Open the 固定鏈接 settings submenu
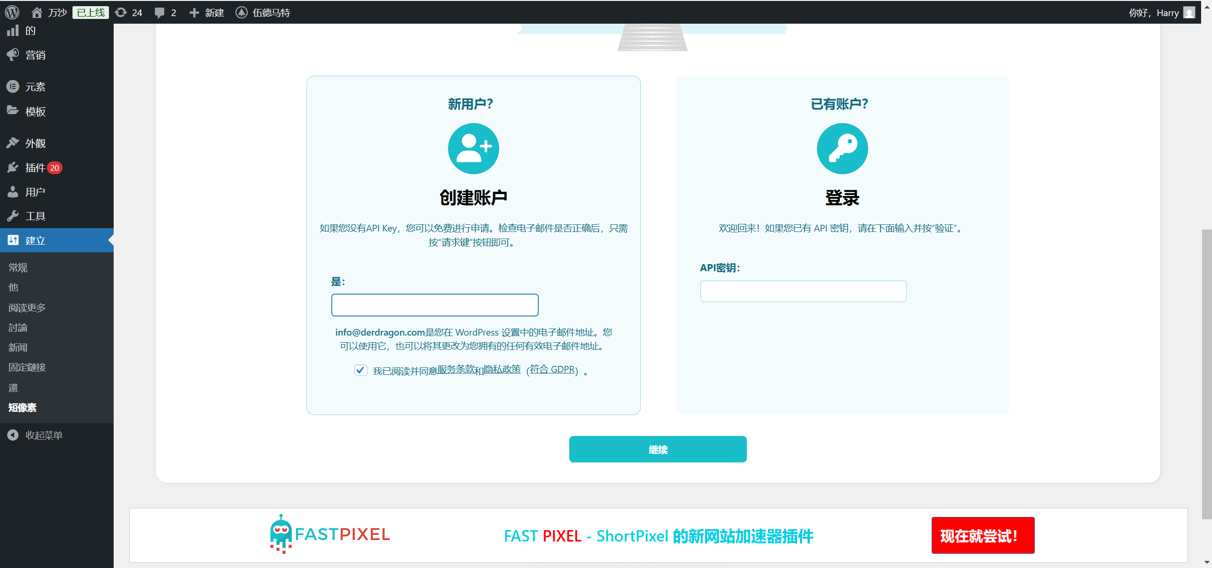 coord(27,367)
